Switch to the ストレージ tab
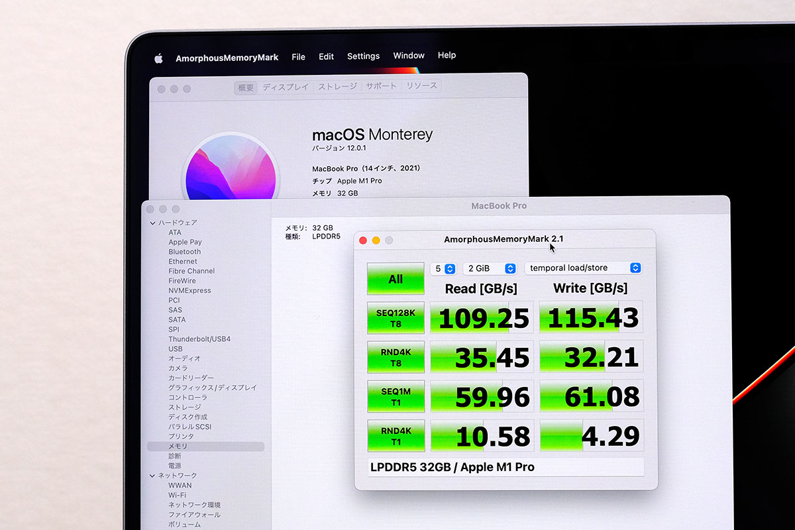The width and height of the screenshot is (795, 530). point(337,86)
